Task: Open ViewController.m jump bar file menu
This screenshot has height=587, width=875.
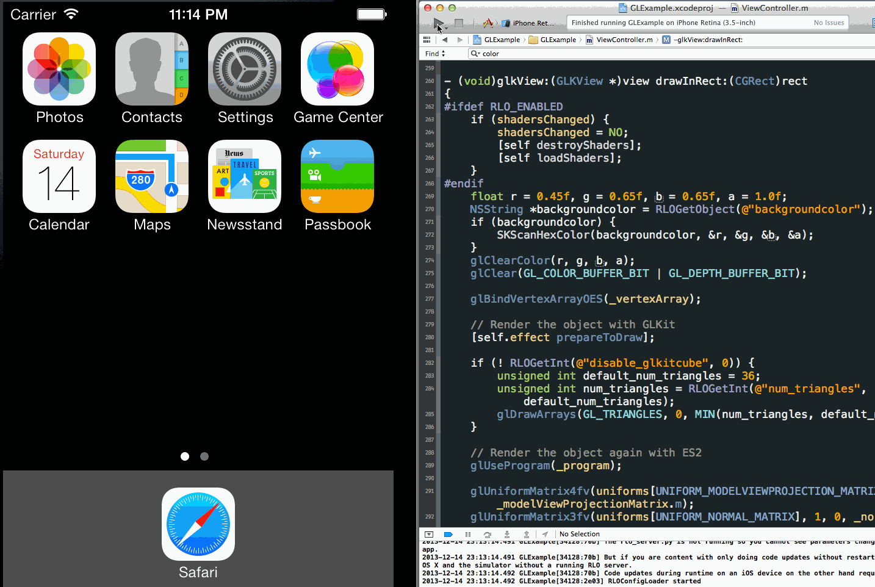Action: pyautogui.click(x=619, y=40)
